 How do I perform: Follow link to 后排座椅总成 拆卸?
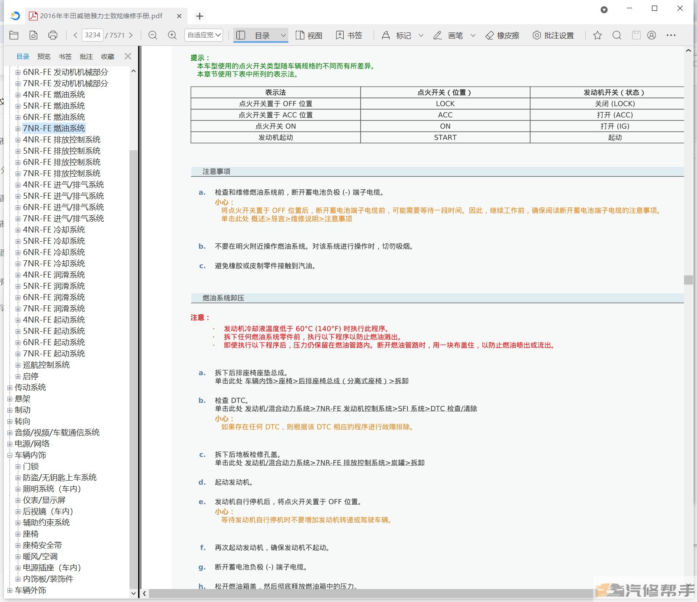pyautogui.click(x=327, y=381)
